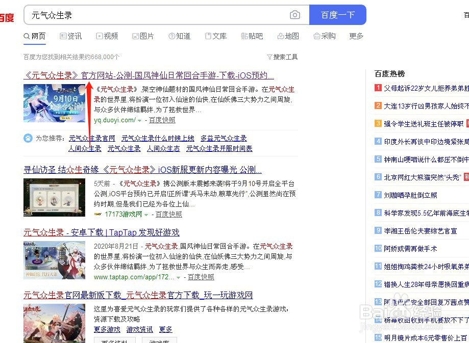Open hot topic 5 钟南山哽咽
This screenshot has width=469, height=343.
tap(426, 160)
